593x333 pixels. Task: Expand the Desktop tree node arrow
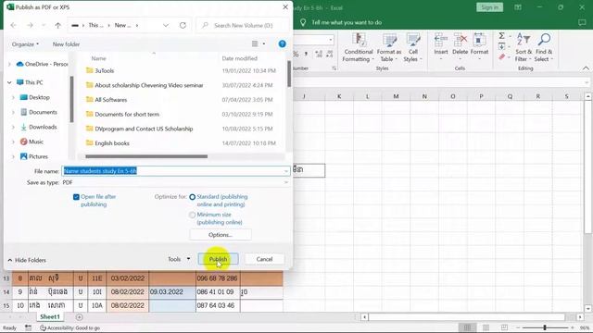(x=13, y=97)
